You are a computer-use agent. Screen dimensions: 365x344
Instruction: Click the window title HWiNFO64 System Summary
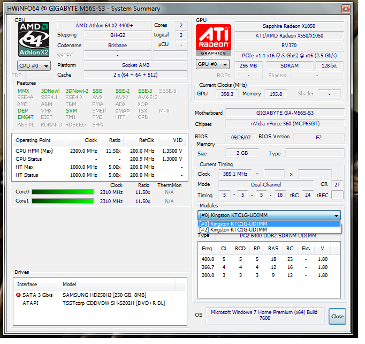click(83, 9)
